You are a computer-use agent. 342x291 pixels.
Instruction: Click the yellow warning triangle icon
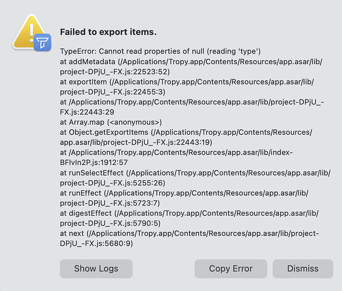pyautogui.click(x=29, y=30)
